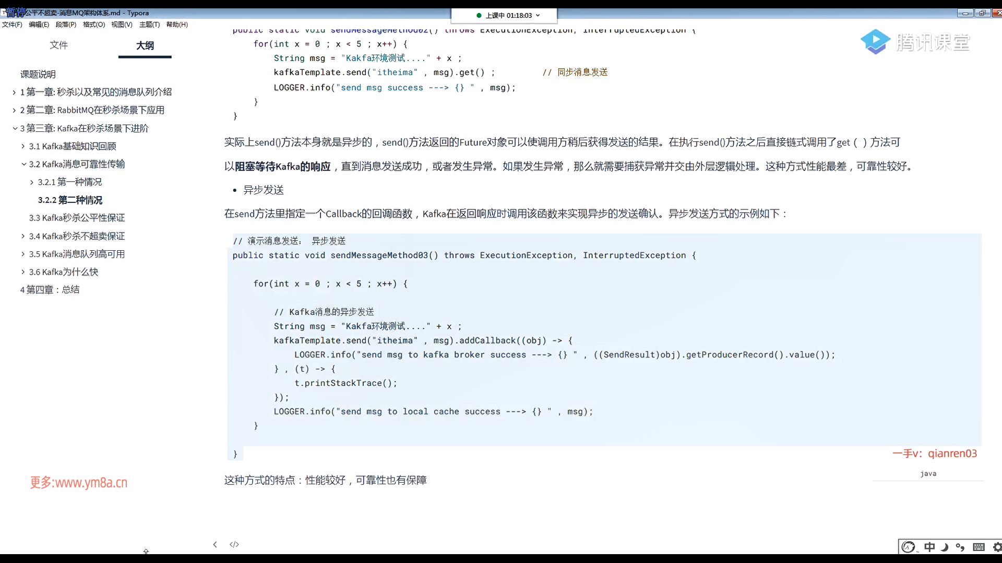The image size is (1002, 563).
Task: Open the 格式(O) menu
Action: (93, 25)
